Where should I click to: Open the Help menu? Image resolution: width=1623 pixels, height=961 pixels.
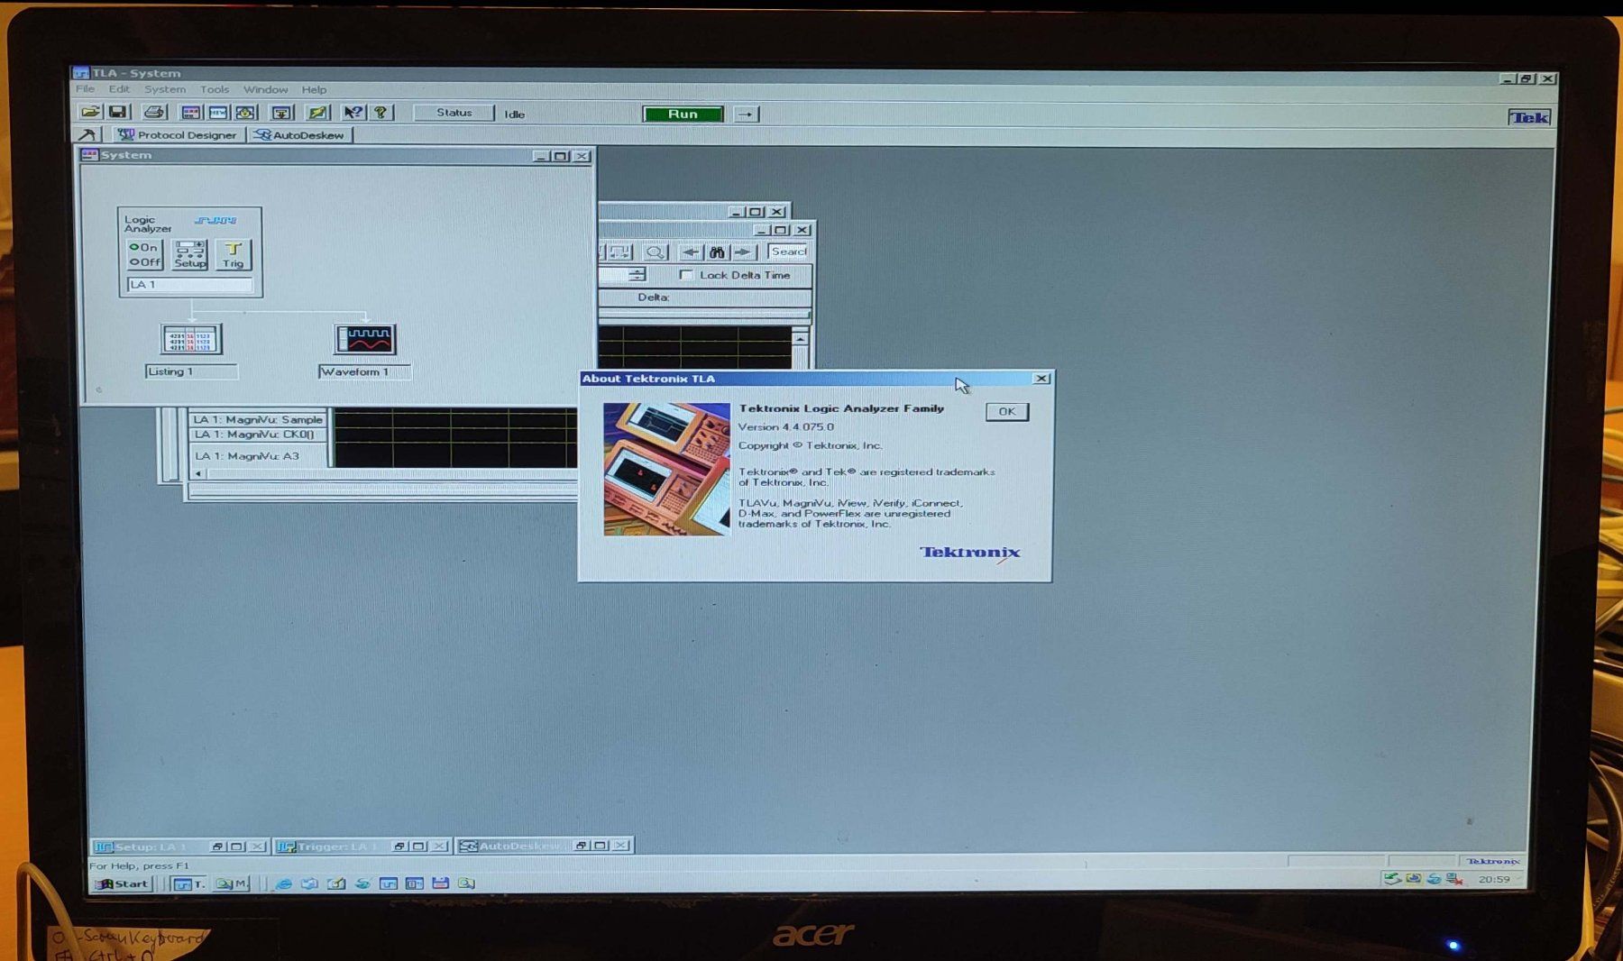coord(314,89)
